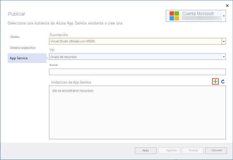
Task: Click the Cuenta Microsoft account name
Action: pos(198,14)
